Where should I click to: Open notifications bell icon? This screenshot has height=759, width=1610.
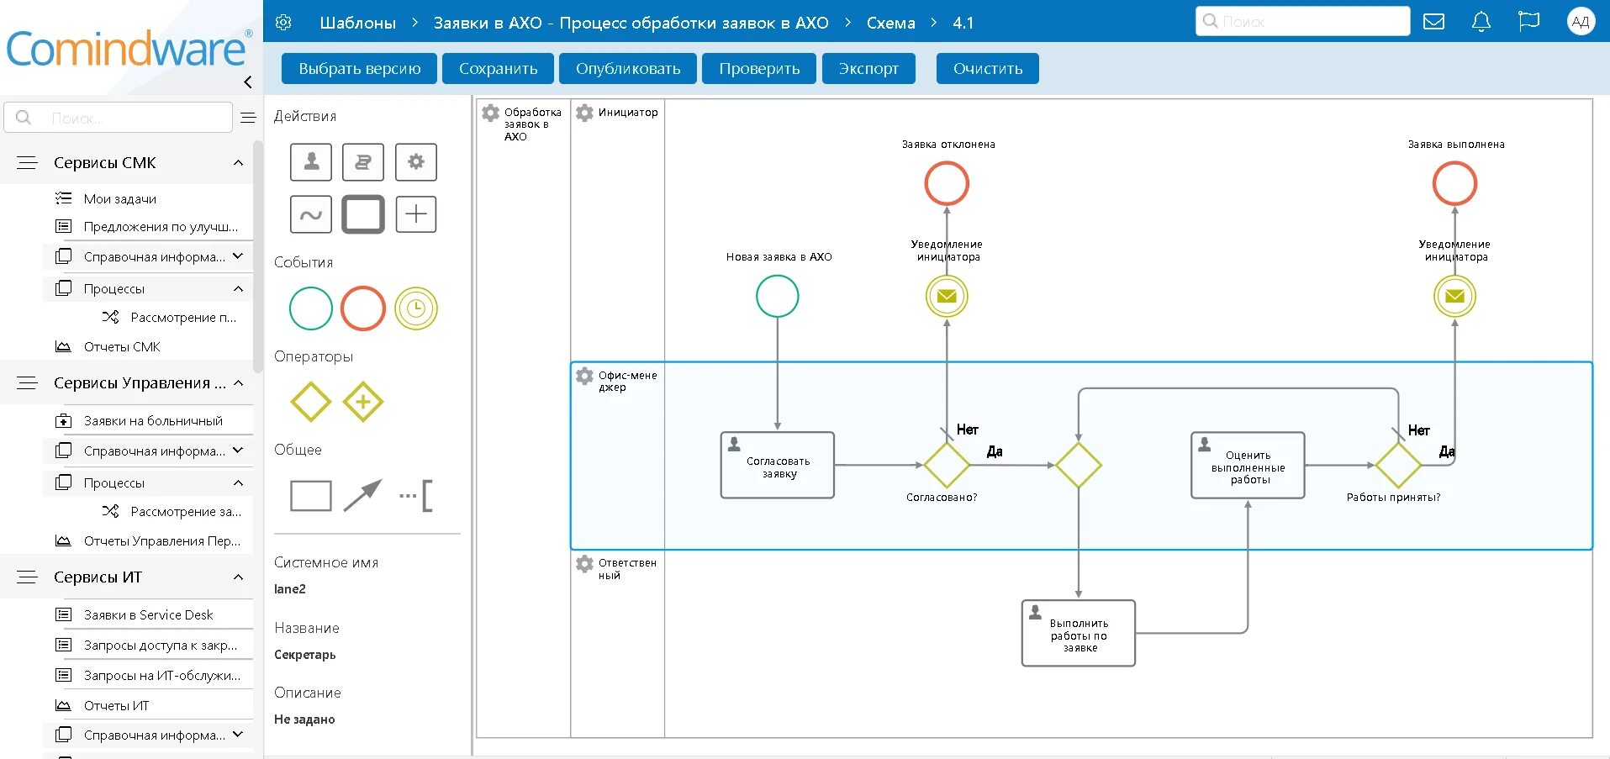[x=1481, y=22]
